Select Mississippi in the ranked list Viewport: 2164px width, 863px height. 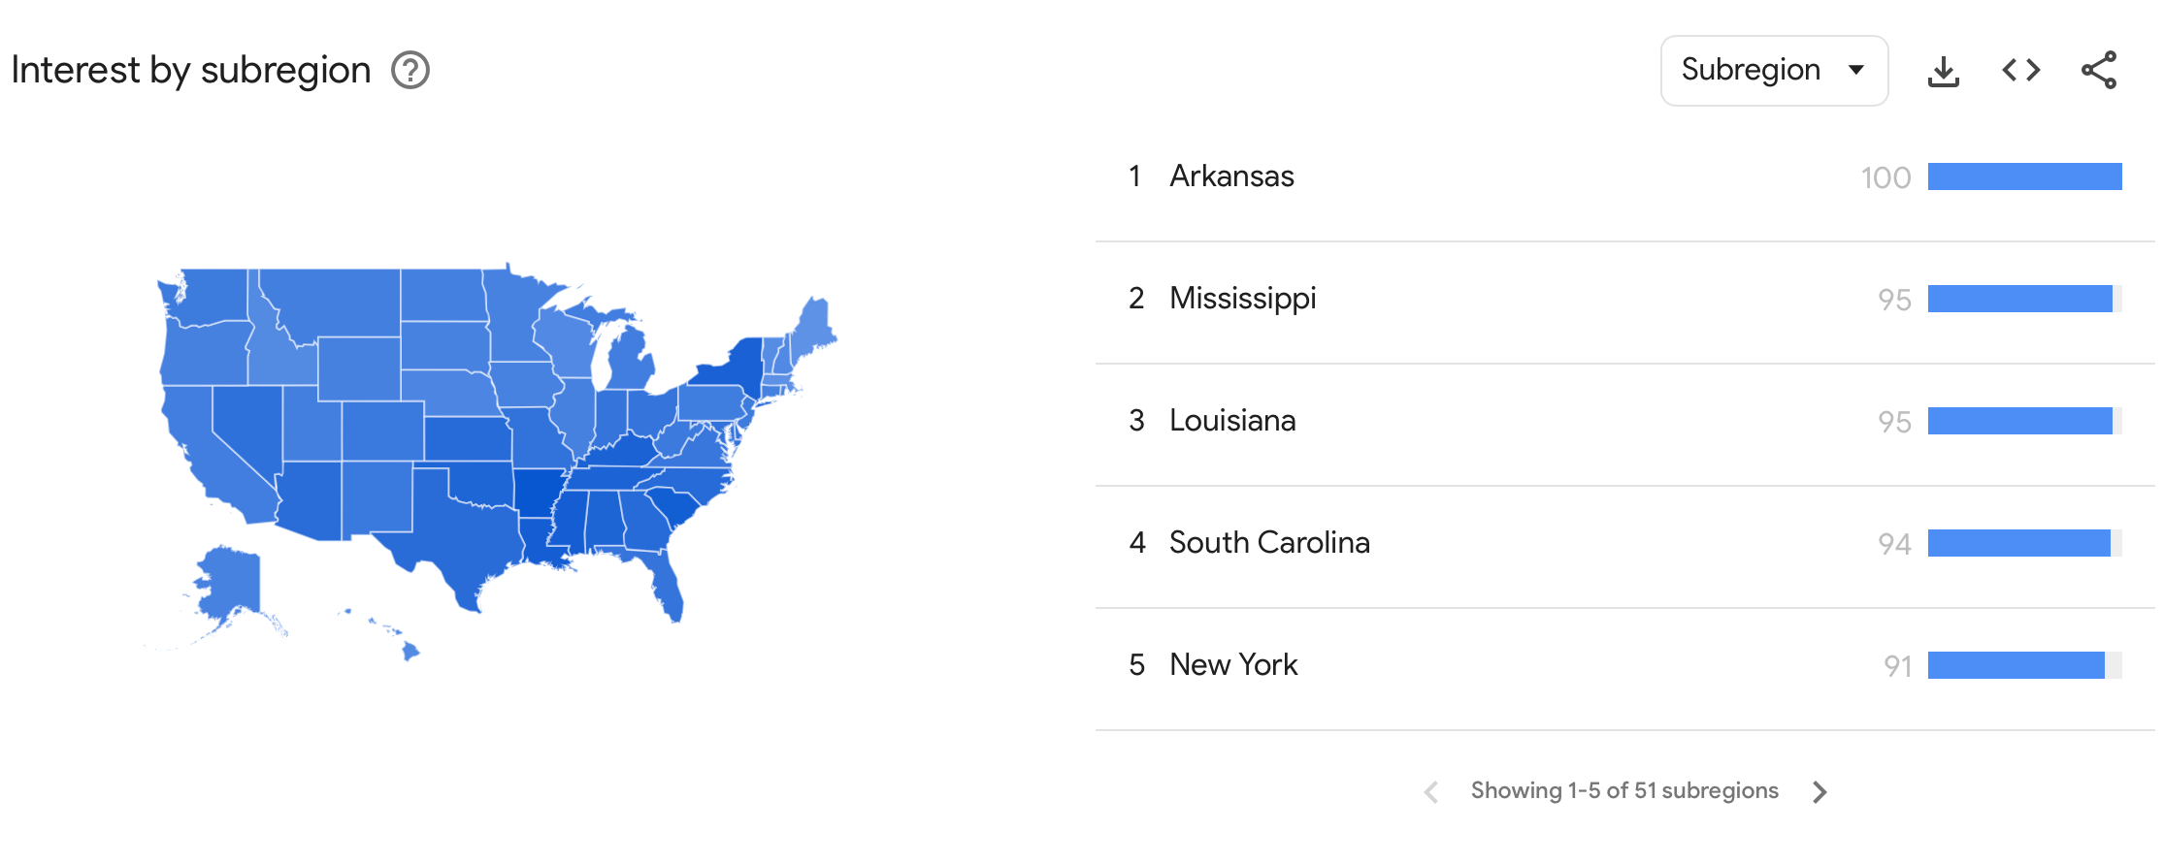(1242, 299)
